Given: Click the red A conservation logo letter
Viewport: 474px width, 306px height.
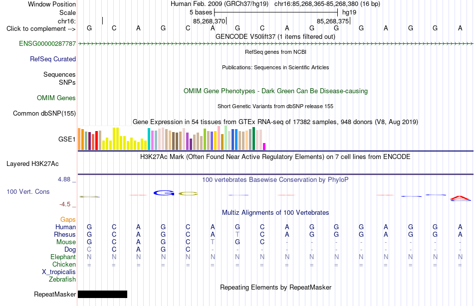Looking at the screenshot, I should (x=460, y=198).
